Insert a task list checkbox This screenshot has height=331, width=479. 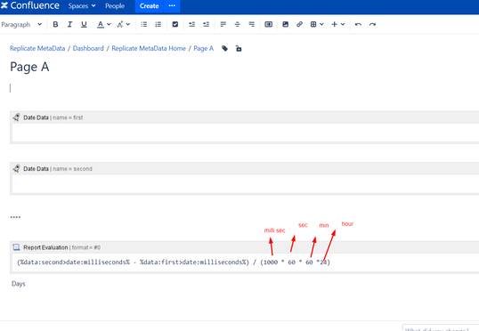[x=175, y=24]
